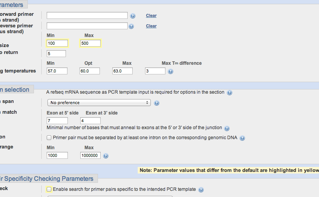Open help for Max Tm difference
The height and width of the screenshot is (197, 319).
point(170,71)
